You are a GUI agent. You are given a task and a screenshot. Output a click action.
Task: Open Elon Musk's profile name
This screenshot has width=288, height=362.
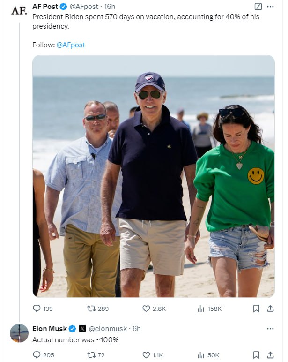[50, 328]
